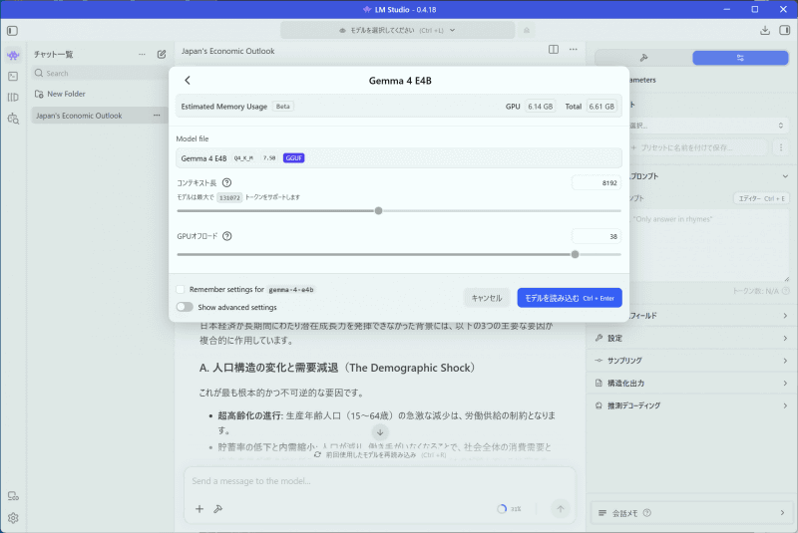798x533 pixels.
Task: Click the tools wrench icon in message box
Action: [218, 509]
